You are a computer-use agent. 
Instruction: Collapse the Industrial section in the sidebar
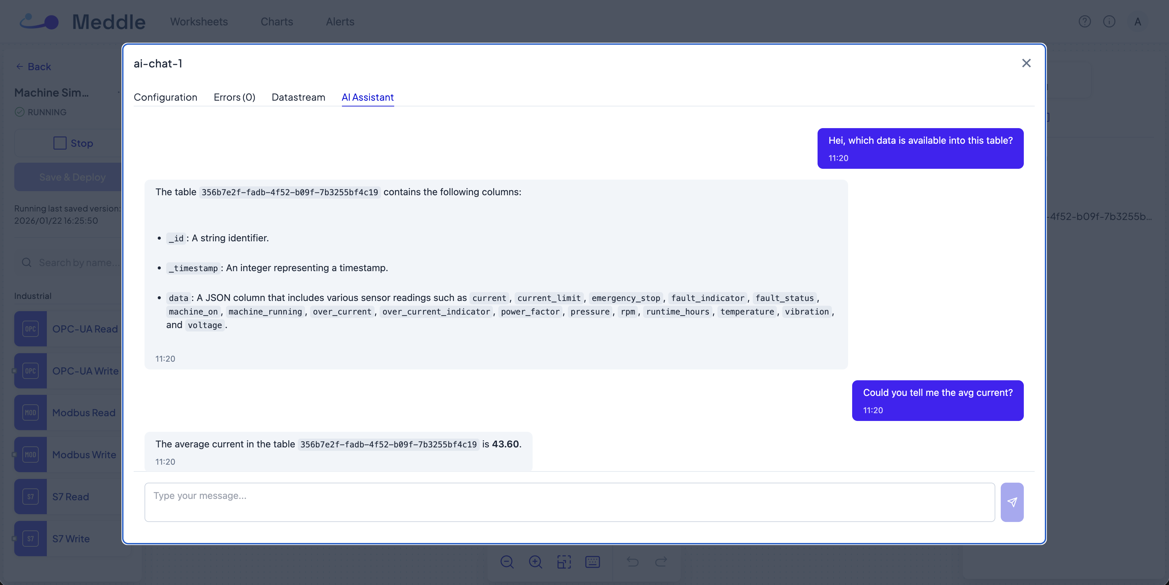coord(33,296)
